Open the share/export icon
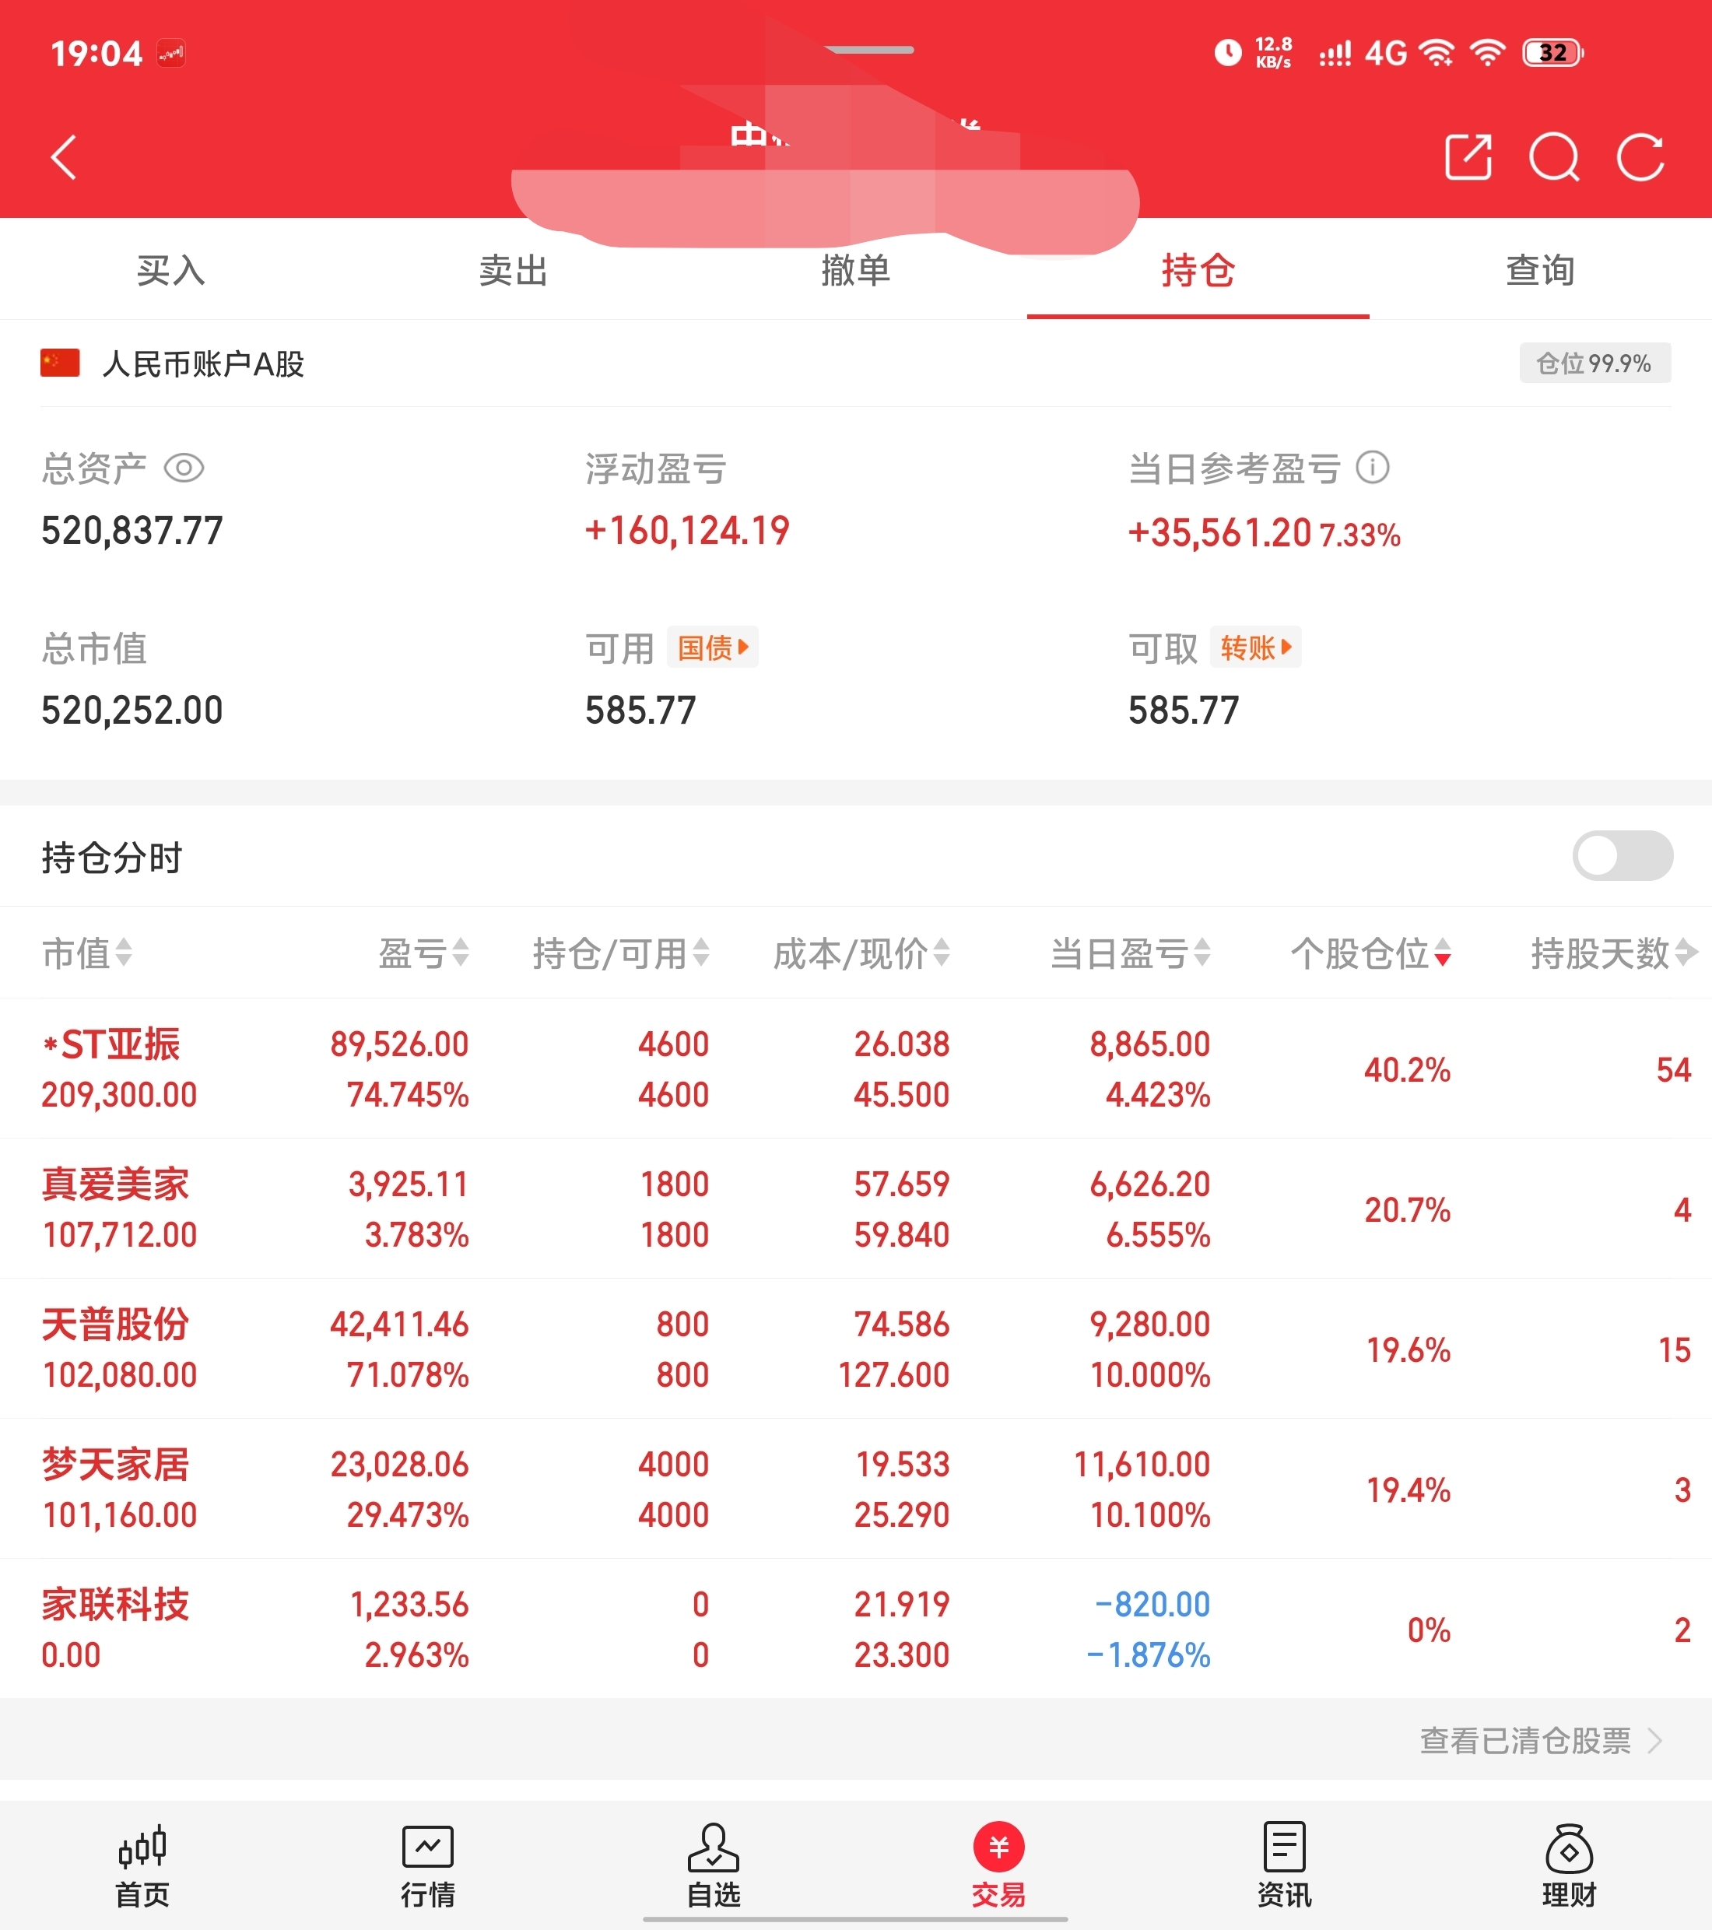The width and height of the screenshot is (1712, 1930). [x=1468, y=156]
